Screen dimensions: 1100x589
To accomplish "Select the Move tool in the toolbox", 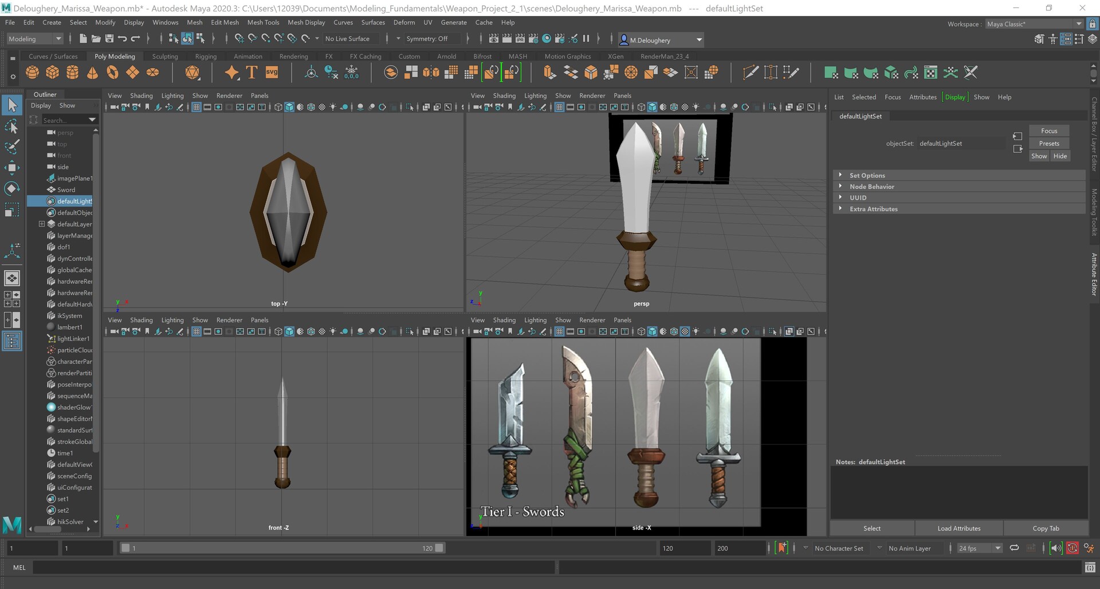I will (x=12, y=167).
